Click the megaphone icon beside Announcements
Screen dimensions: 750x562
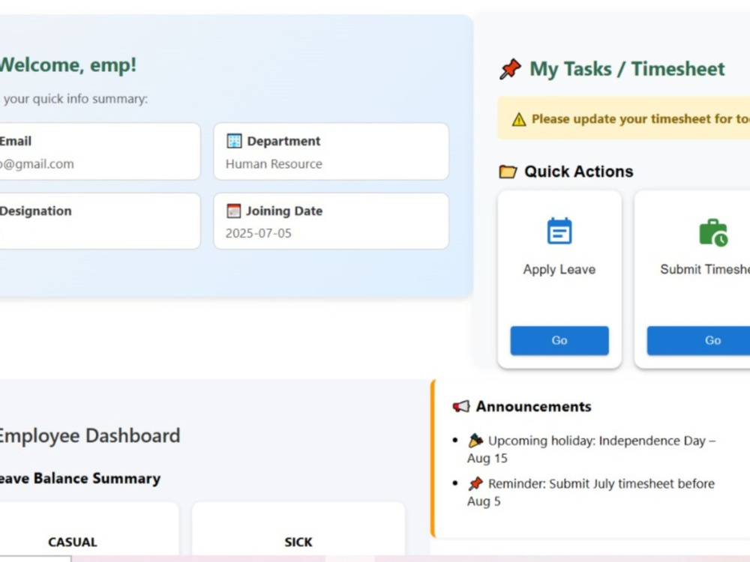tap(461, 407)
